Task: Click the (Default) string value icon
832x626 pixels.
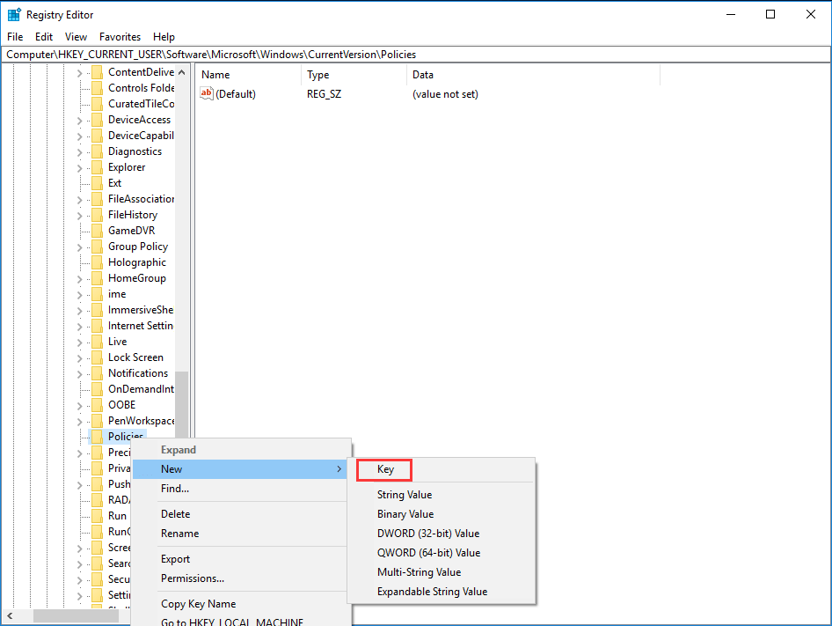Action: [x=207, y=93]
